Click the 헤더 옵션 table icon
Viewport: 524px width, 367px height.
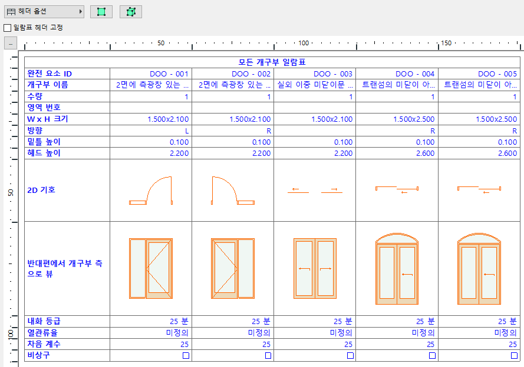click(x=12, y=11)
